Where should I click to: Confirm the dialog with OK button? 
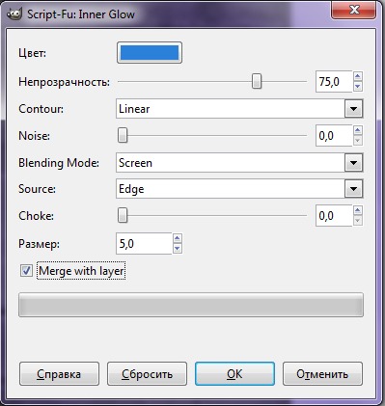point(234,374)
